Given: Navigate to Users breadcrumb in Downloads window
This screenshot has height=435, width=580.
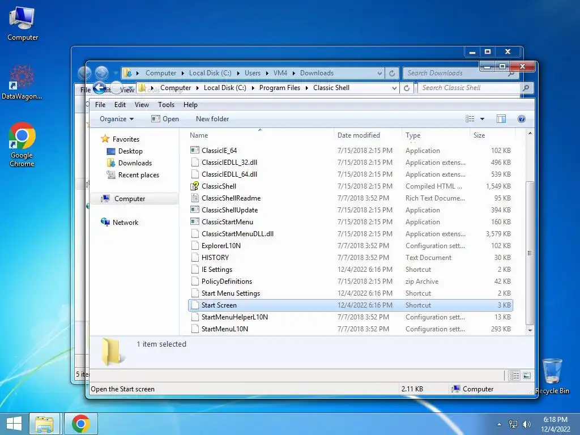Looking at the screenshot, I should (253, 73).
